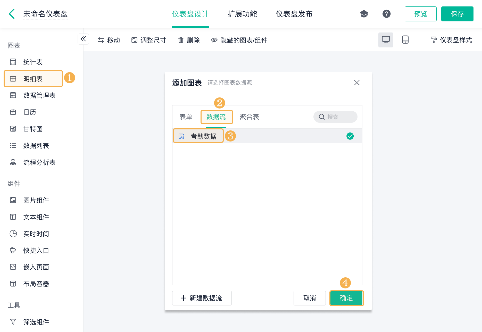Click the 移动 toolbar item

click(109, 40)
